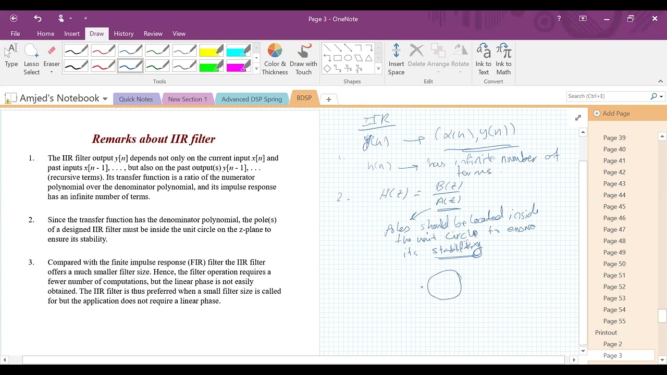Viewport: 667px width, 375px height.
Task: Pick the bottom-row green pen
Action: click(x=157, y=66)
